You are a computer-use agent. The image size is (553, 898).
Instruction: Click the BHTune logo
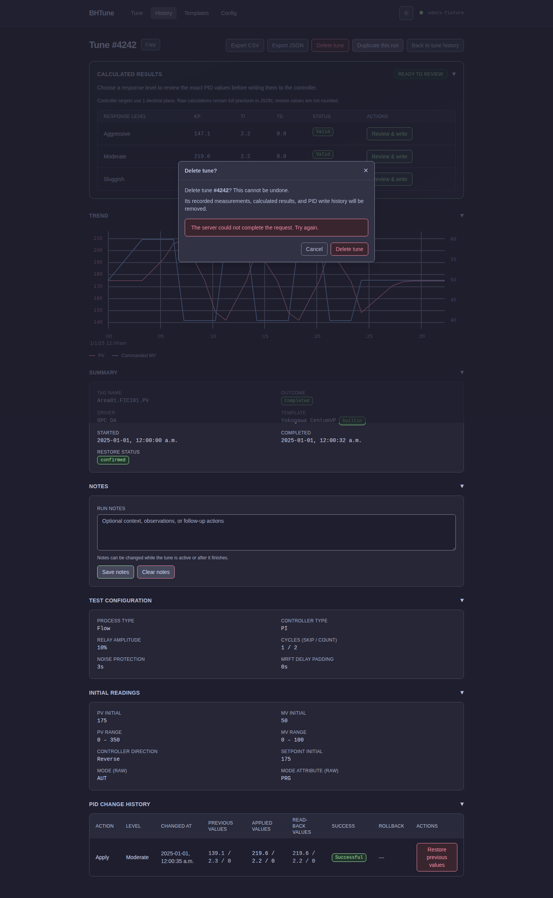[101, 13]
